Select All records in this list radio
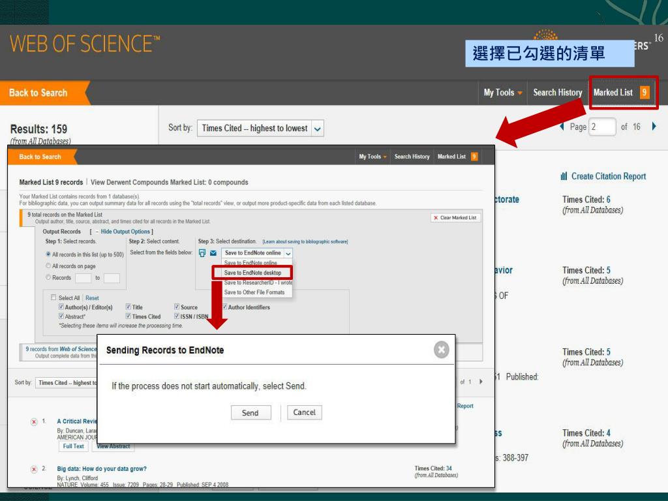 (x=48, y=254)
